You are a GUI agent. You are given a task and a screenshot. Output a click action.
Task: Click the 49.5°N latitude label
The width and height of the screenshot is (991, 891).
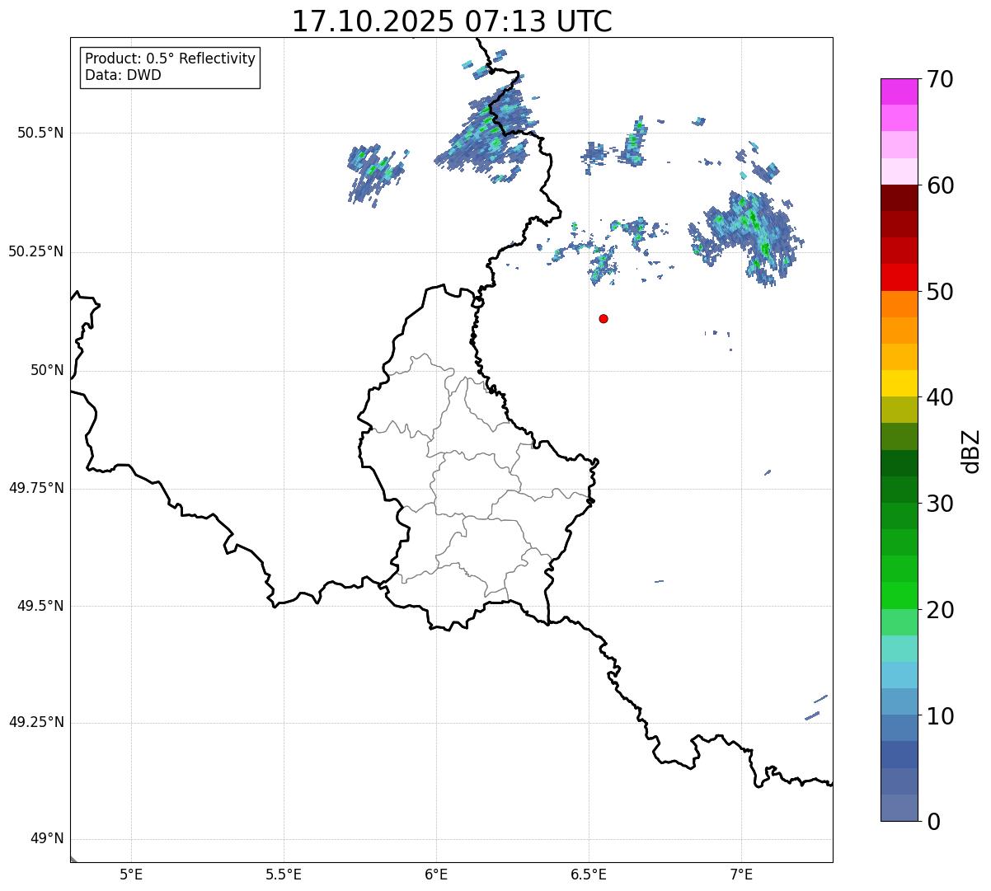(41, 606)
